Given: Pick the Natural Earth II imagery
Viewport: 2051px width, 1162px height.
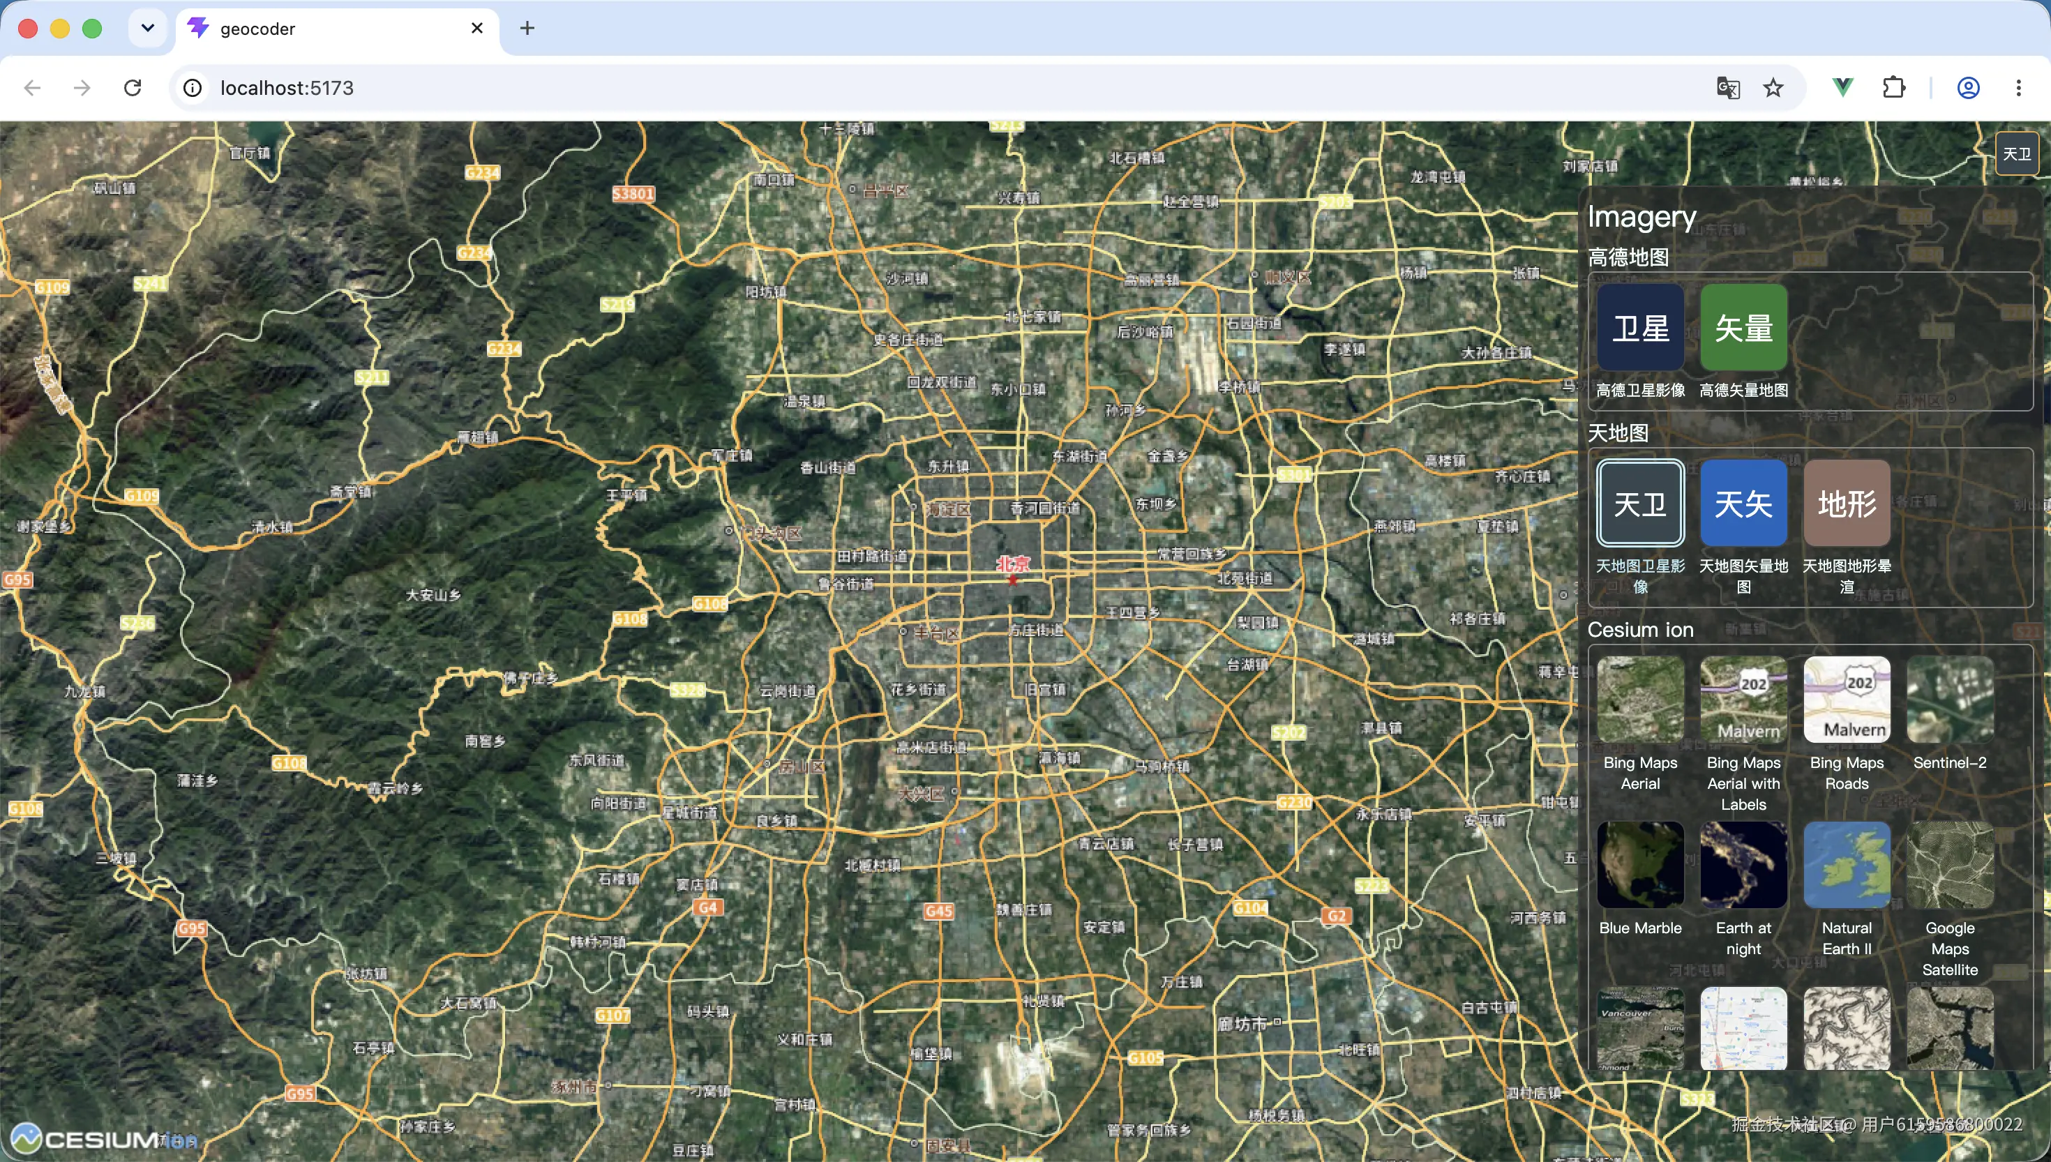Looking at the screenshot, I should (x=1847, y=865).
